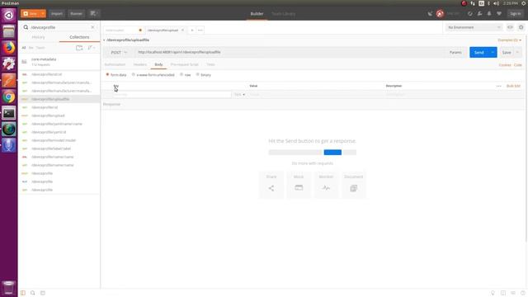
Task: Select the raw body radio button
Action: coord(181,75)
